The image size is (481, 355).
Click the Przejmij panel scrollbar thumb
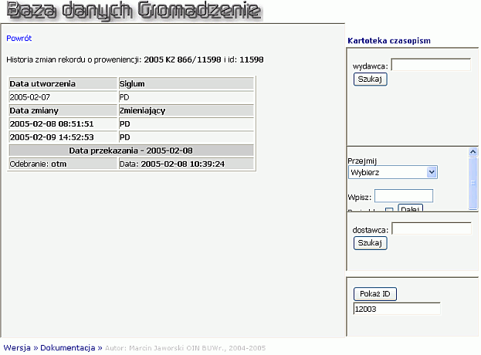[x=473, y=183]
